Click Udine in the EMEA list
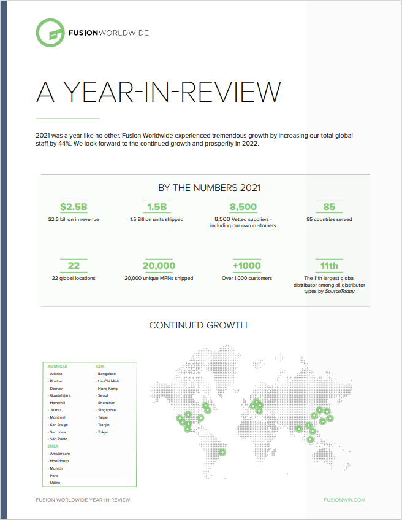402x520 pixels. 55,483
